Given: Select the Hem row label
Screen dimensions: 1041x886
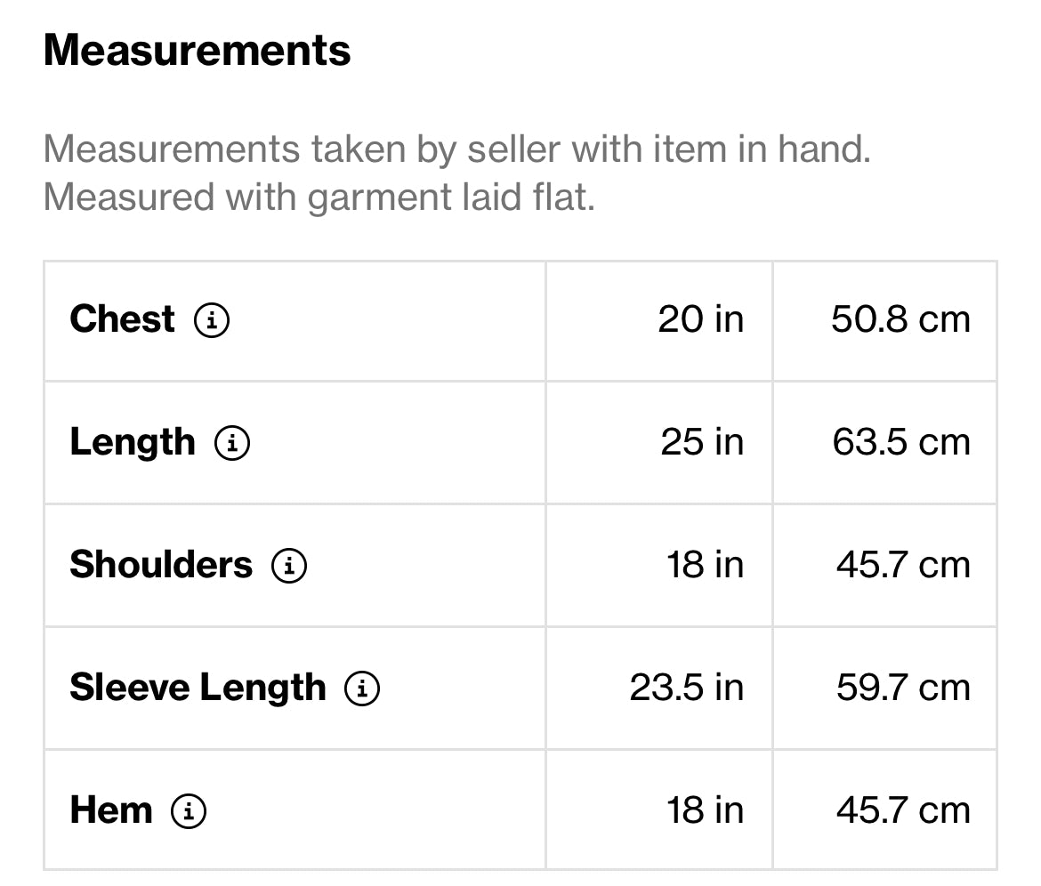Looking at the screenshot, I should point(110,810).
